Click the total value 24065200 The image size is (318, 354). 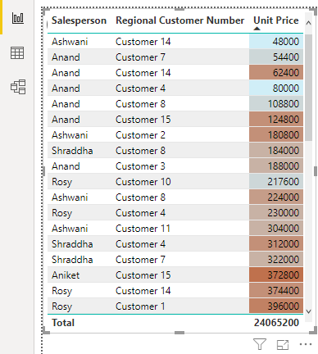coord(276,323)
